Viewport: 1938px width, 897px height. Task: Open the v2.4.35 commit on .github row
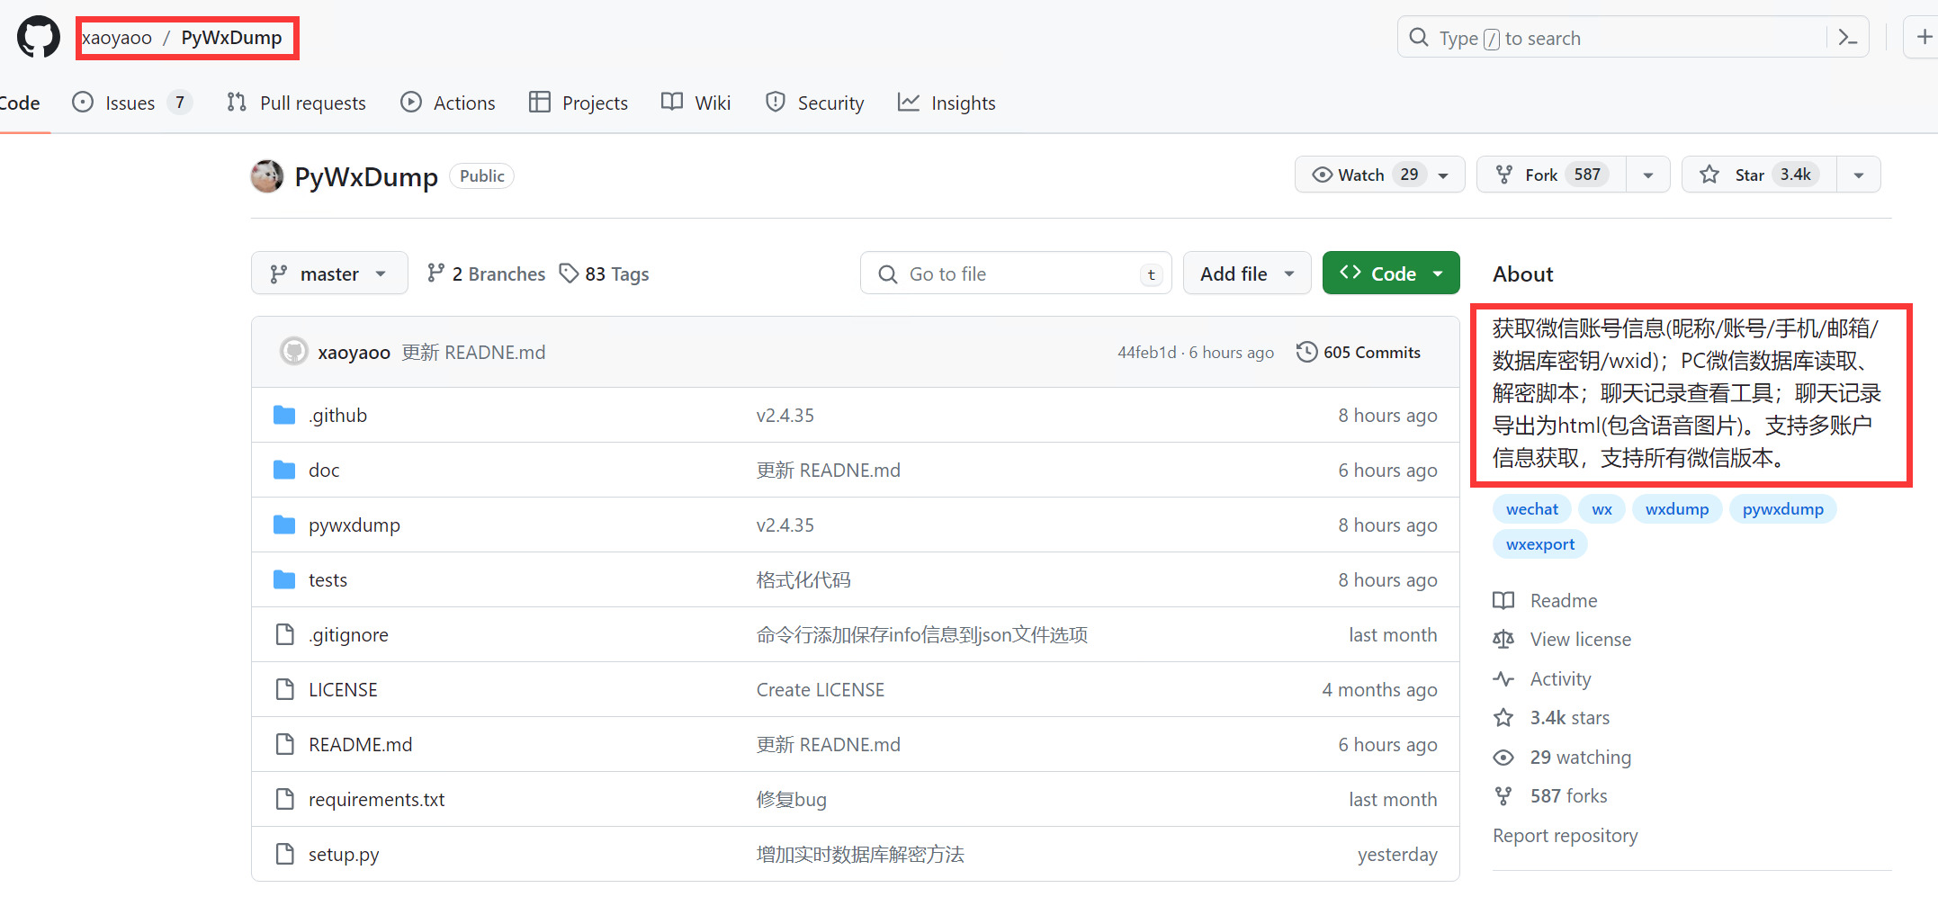click(x=785, y=416)
